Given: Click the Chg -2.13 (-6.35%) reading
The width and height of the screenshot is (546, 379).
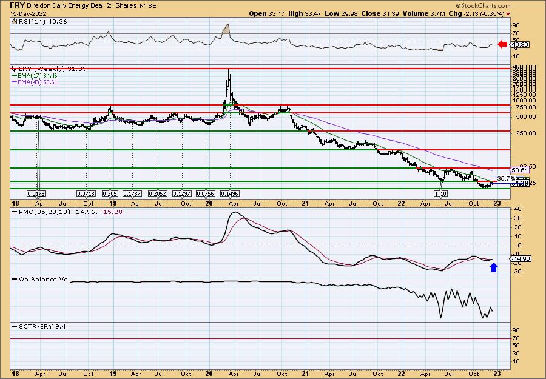Looking at the screenshot, I should [x=479, y=13].
